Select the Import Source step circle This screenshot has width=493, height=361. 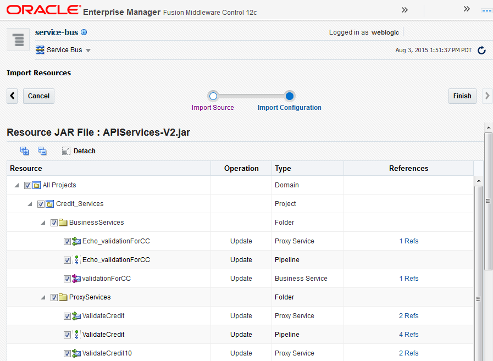(x=213, y=96)
